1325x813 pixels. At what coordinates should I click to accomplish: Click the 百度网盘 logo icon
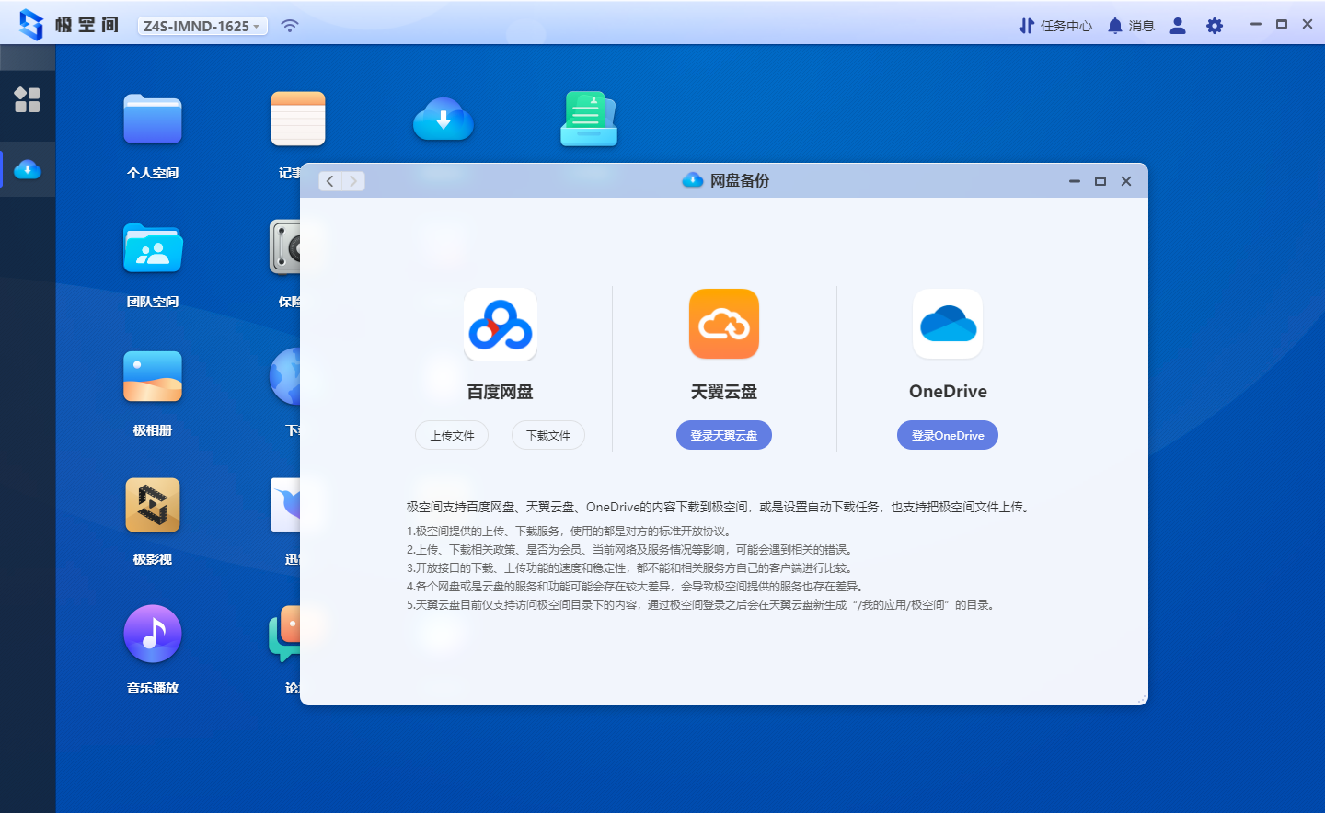click(x=501, y=326)
